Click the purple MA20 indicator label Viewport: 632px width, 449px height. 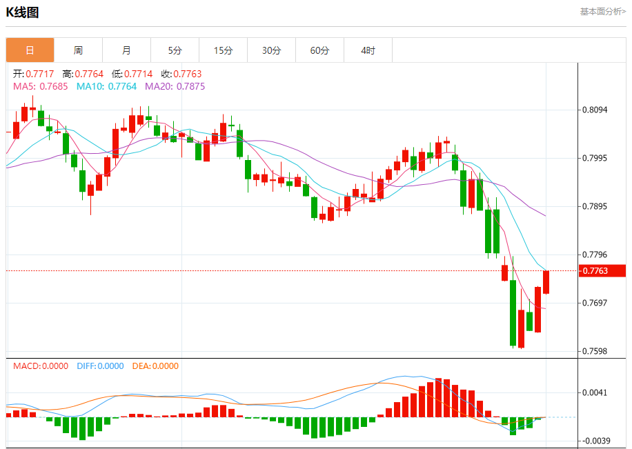tap(175, 86)
